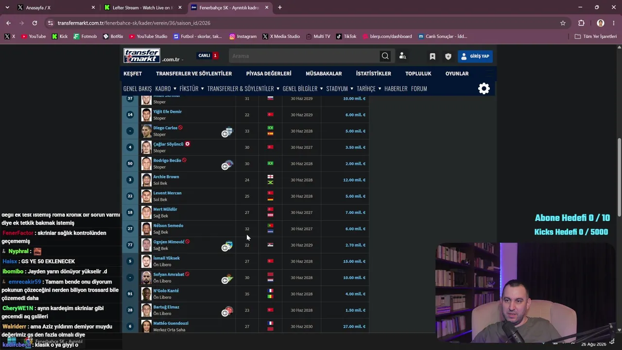The height and width of the screenshot is (350, 622).
Task: Close the Fenerbahçe SK tab
Action: pos(267,8)
